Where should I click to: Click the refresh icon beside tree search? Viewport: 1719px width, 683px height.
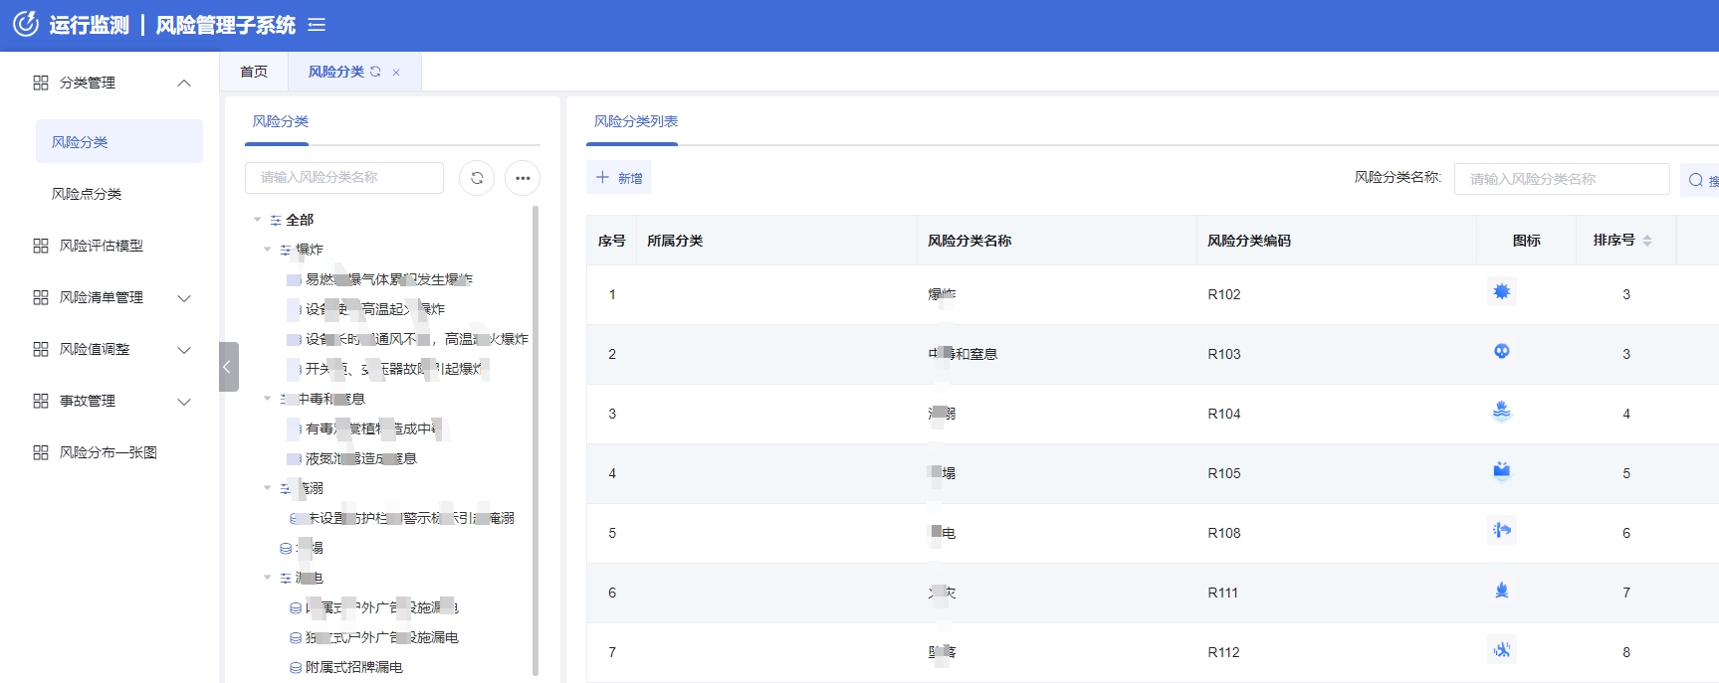click(x=477, y=178)
